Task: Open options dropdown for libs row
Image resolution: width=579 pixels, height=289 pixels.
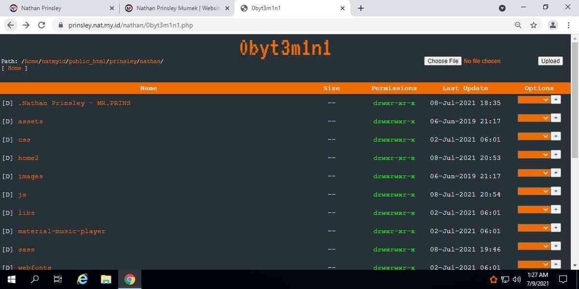Action: [x=534, y=210]
